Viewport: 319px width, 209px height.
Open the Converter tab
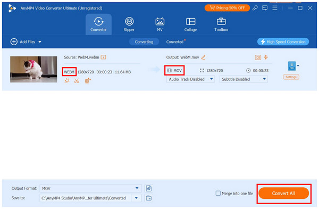click(x=98, y=24)
